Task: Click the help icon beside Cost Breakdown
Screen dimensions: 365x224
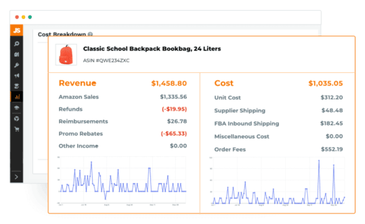Action: click(90, 34)
